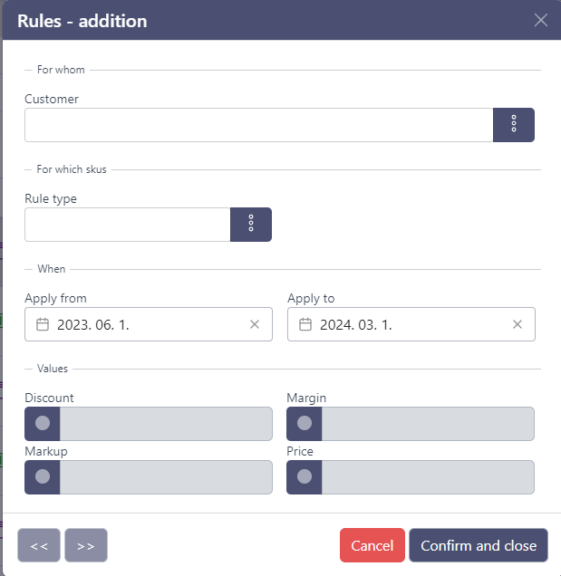Click calendar icon in Apply from field

click(42, 324)
